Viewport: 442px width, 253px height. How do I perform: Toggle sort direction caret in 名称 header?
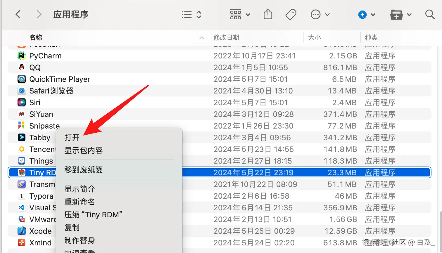(201, 38)
